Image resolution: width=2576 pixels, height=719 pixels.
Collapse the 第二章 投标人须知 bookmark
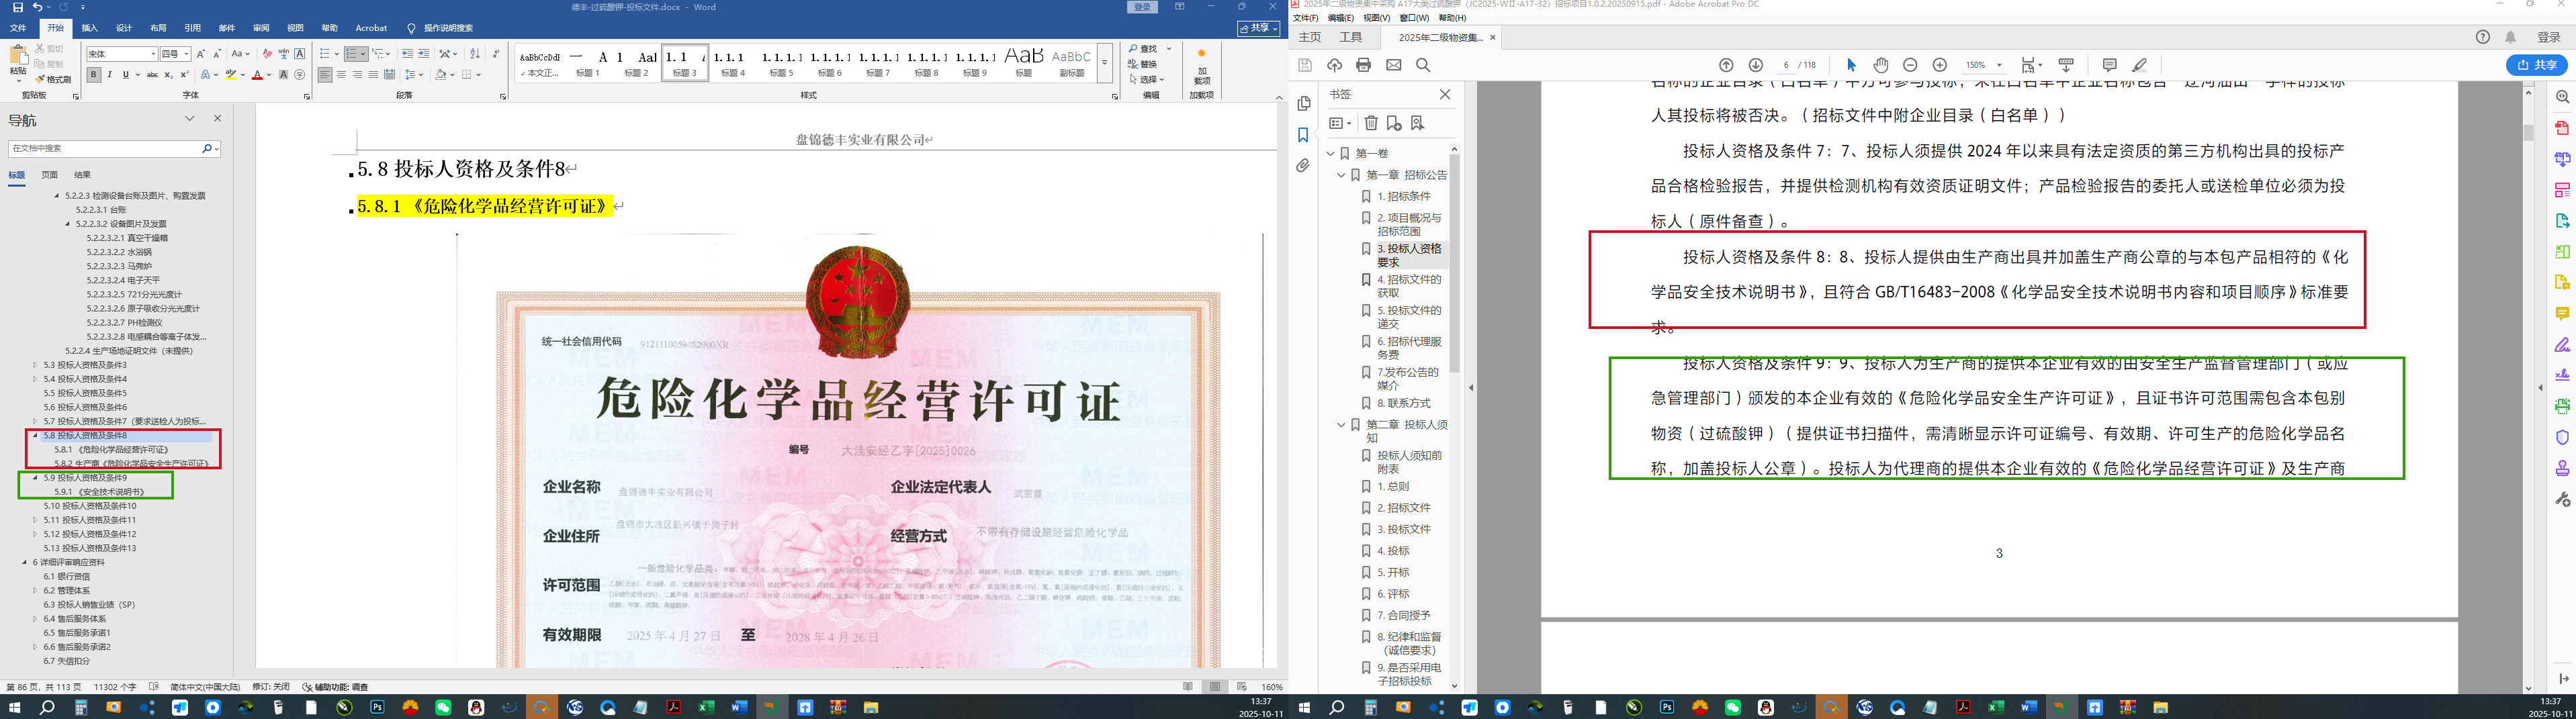(x=1342, y=425)
